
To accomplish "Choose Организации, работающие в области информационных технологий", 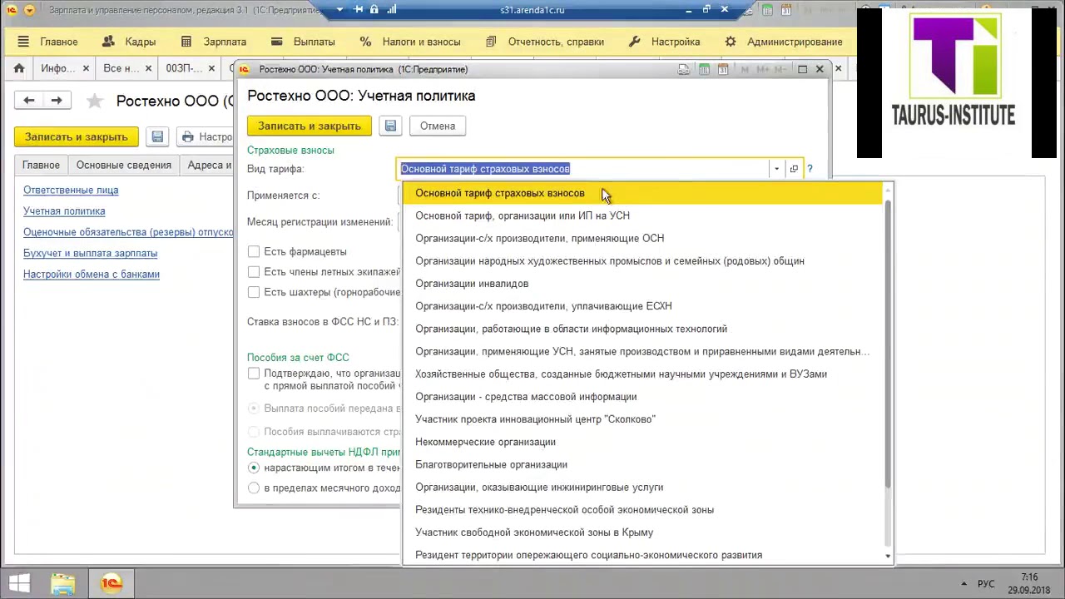I will coord(641,329).
